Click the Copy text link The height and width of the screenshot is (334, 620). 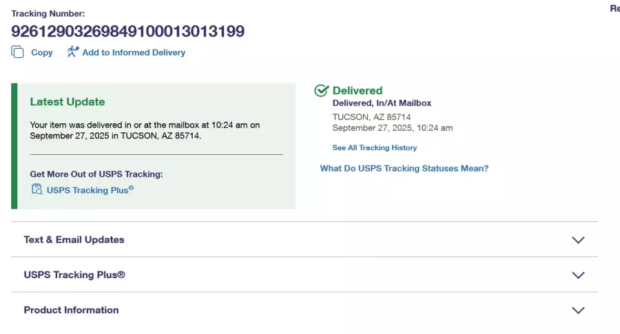[42, 52]
